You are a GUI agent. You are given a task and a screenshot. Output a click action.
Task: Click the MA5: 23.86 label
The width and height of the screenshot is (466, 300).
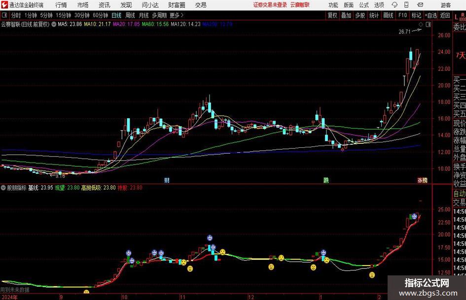pyautogui.click(x=70, y=24)
